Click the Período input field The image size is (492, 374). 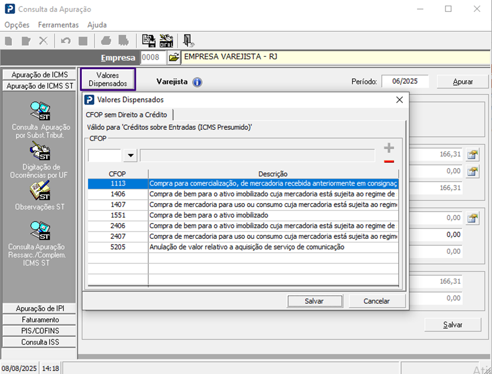(x=405, y=81)
